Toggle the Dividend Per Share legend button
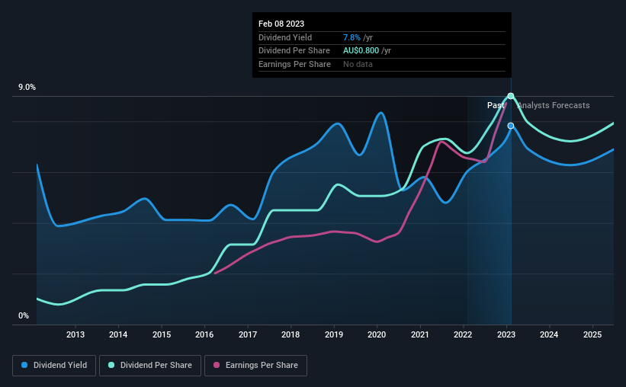The image size is (626, 387). 150,366
